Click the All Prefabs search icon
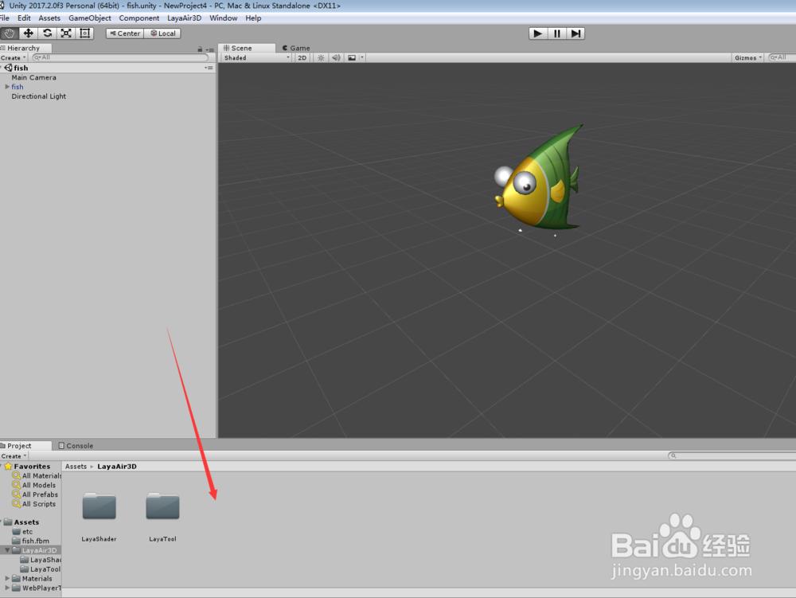Viewport: 796px width, 598px height. coord(18,494)
